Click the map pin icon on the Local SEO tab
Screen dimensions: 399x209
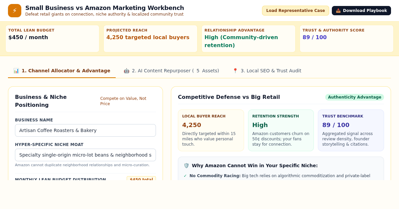tap(235, 71)
